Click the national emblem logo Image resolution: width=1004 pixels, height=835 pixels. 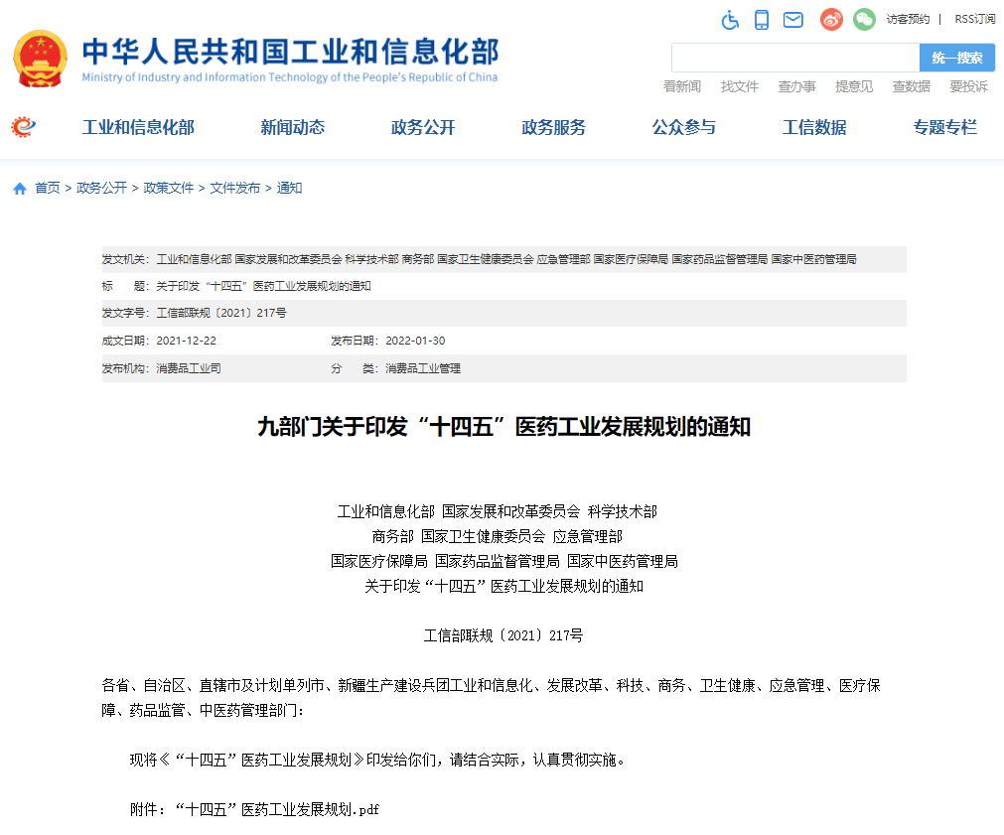[40, 59]
